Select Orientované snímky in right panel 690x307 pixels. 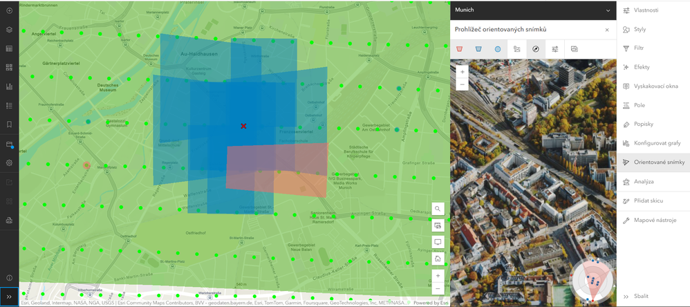click(x=653, y=162)
